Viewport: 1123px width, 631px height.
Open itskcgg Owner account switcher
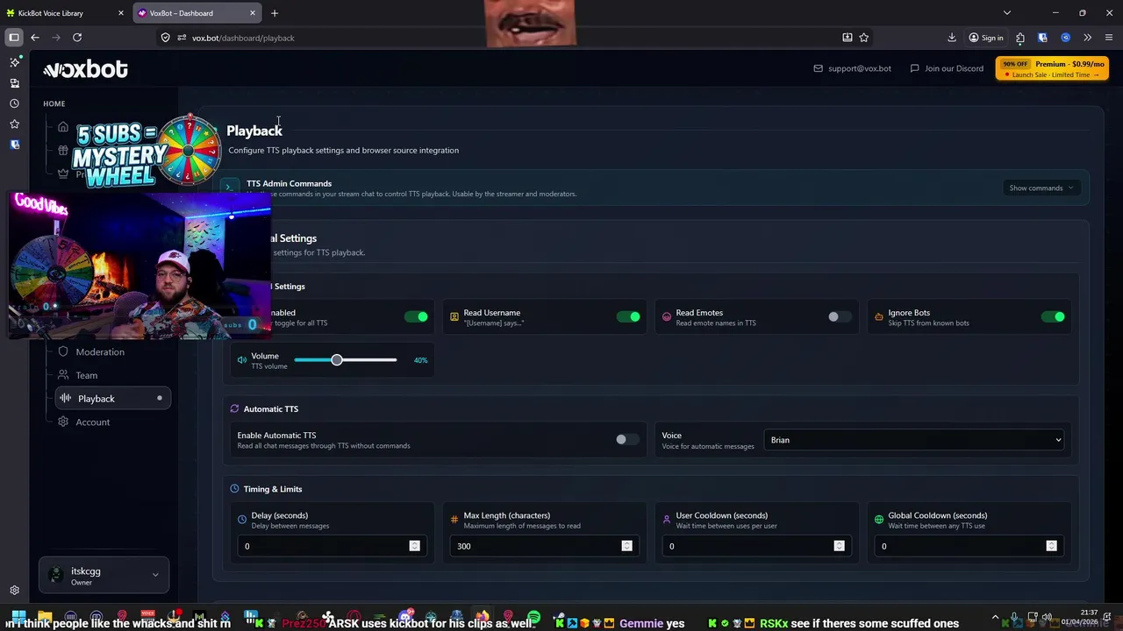(104, 576)
